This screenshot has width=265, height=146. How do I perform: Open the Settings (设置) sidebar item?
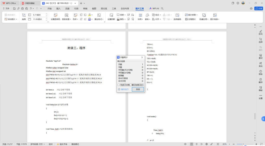point(261,97)
